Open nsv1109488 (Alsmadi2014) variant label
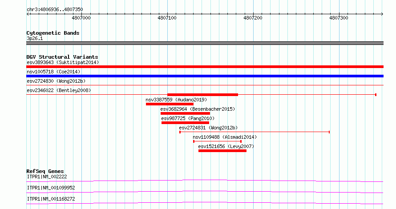The width and height of the screenshot is (396, 209). tap(225, 137)
